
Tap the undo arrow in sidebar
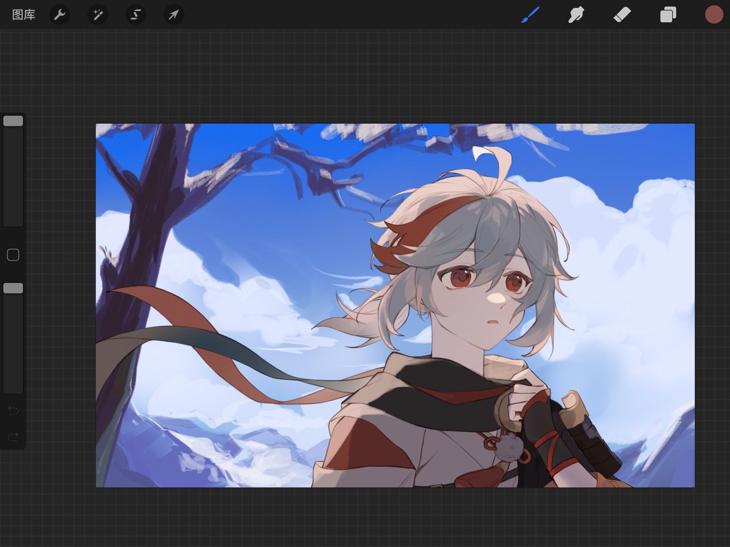[13, 411]
